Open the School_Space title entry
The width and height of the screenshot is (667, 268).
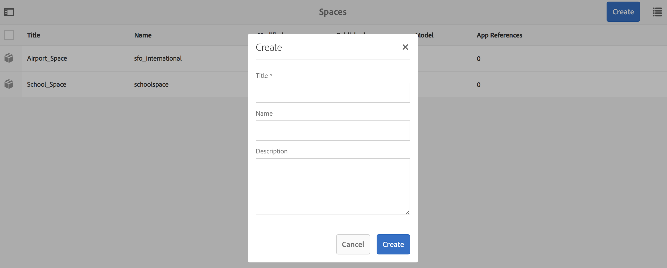(x=47, y=84)
